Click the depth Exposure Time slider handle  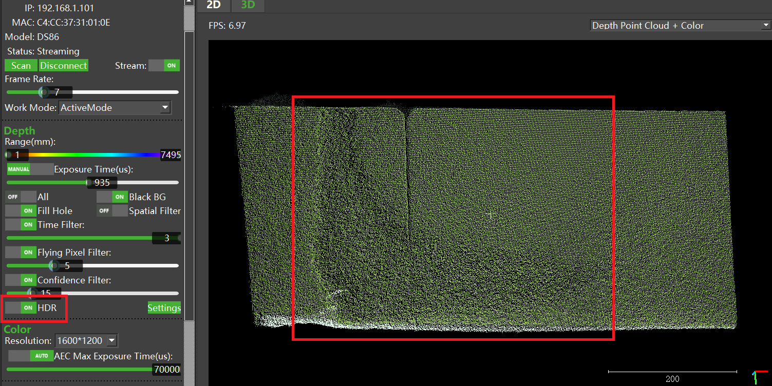click(89, 182)
